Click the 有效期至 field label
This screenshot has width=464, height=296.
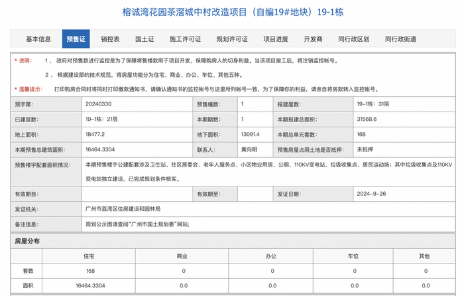(x=209, y=194)
